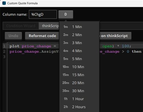Select 5 Min aggregation period
The image size is (143, 112).
click(79, 59)
